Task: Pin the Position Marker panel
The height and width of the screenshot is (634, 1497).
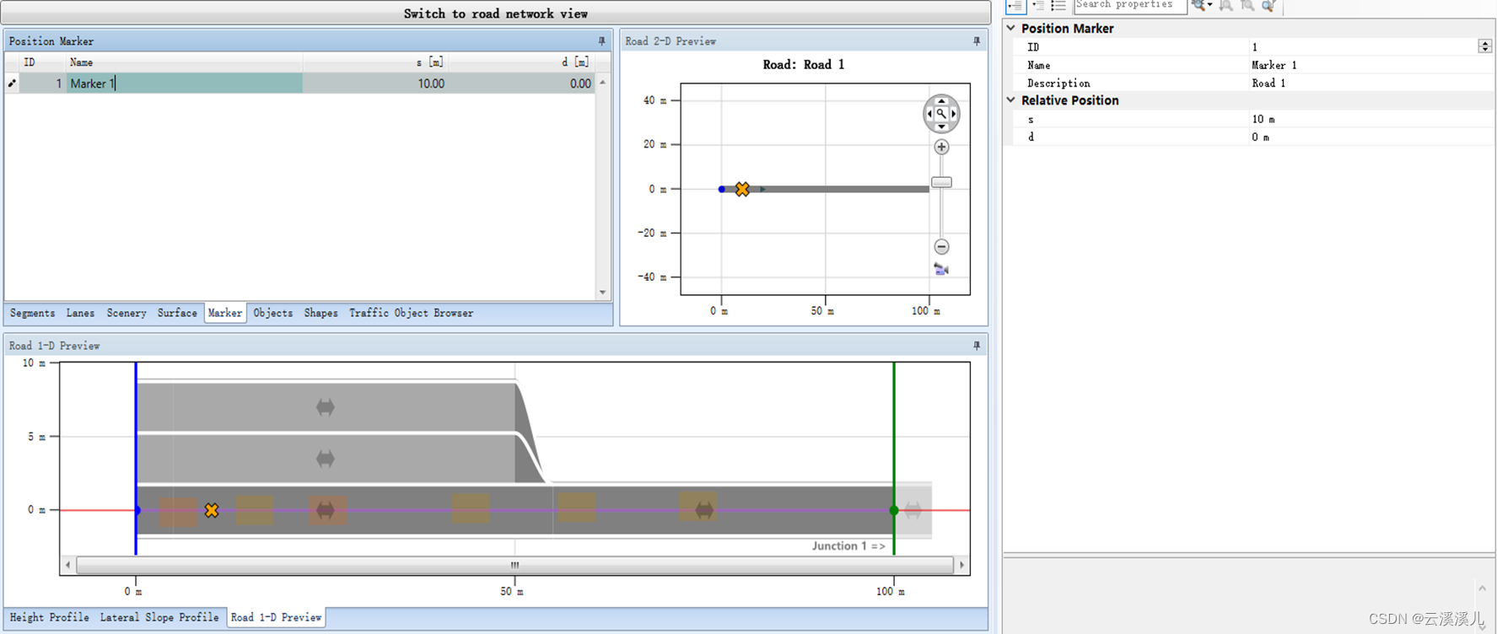Action: (x=601, y=40)
